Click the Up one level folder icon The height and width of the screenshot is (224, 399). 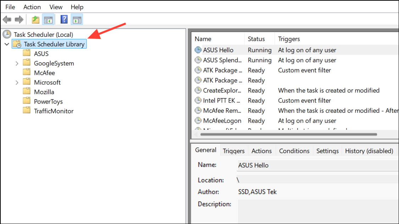(35, 19)
